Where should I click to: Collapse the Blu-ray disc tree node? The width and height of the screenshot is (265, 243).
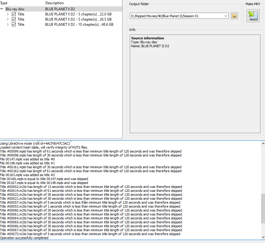tap(2, 9)
